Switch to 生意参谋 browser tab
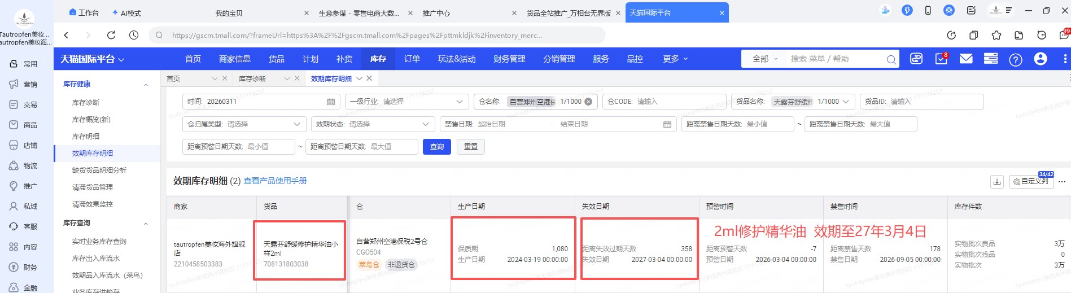1071x293 pixels. tap(359, 13)
